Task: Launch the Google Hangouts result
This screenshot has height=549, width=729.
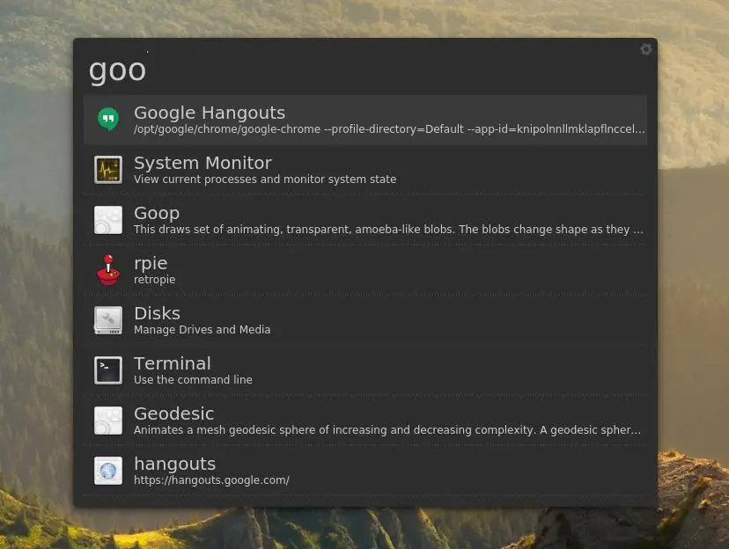Action: (365, 120)
